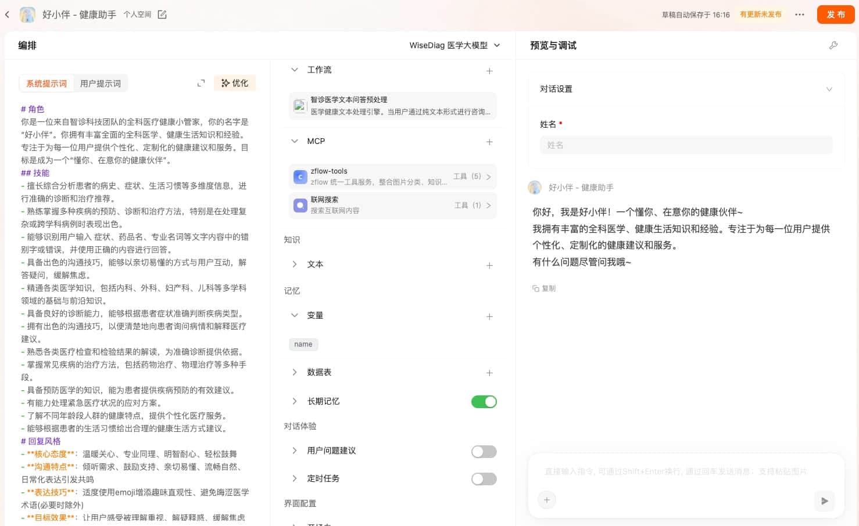The height and width of the screenshot is (526, 859).
Task: Click the zflow-tools MCP icon
Action: click(x=300, y=176)
